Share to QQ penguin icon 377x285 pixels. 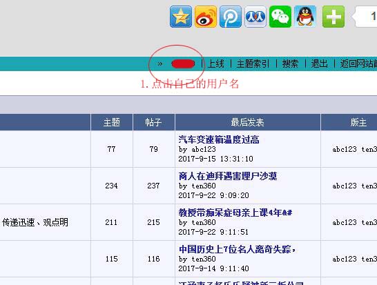(305, 17)
